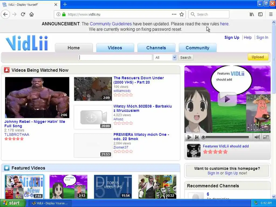Focus the Firefox search box
The height and width of the screenshot is (207, 276).
click(x=209, y=14)
